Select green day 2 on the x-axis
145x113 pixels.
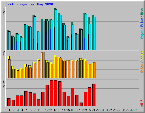click(x=14, y=110)
